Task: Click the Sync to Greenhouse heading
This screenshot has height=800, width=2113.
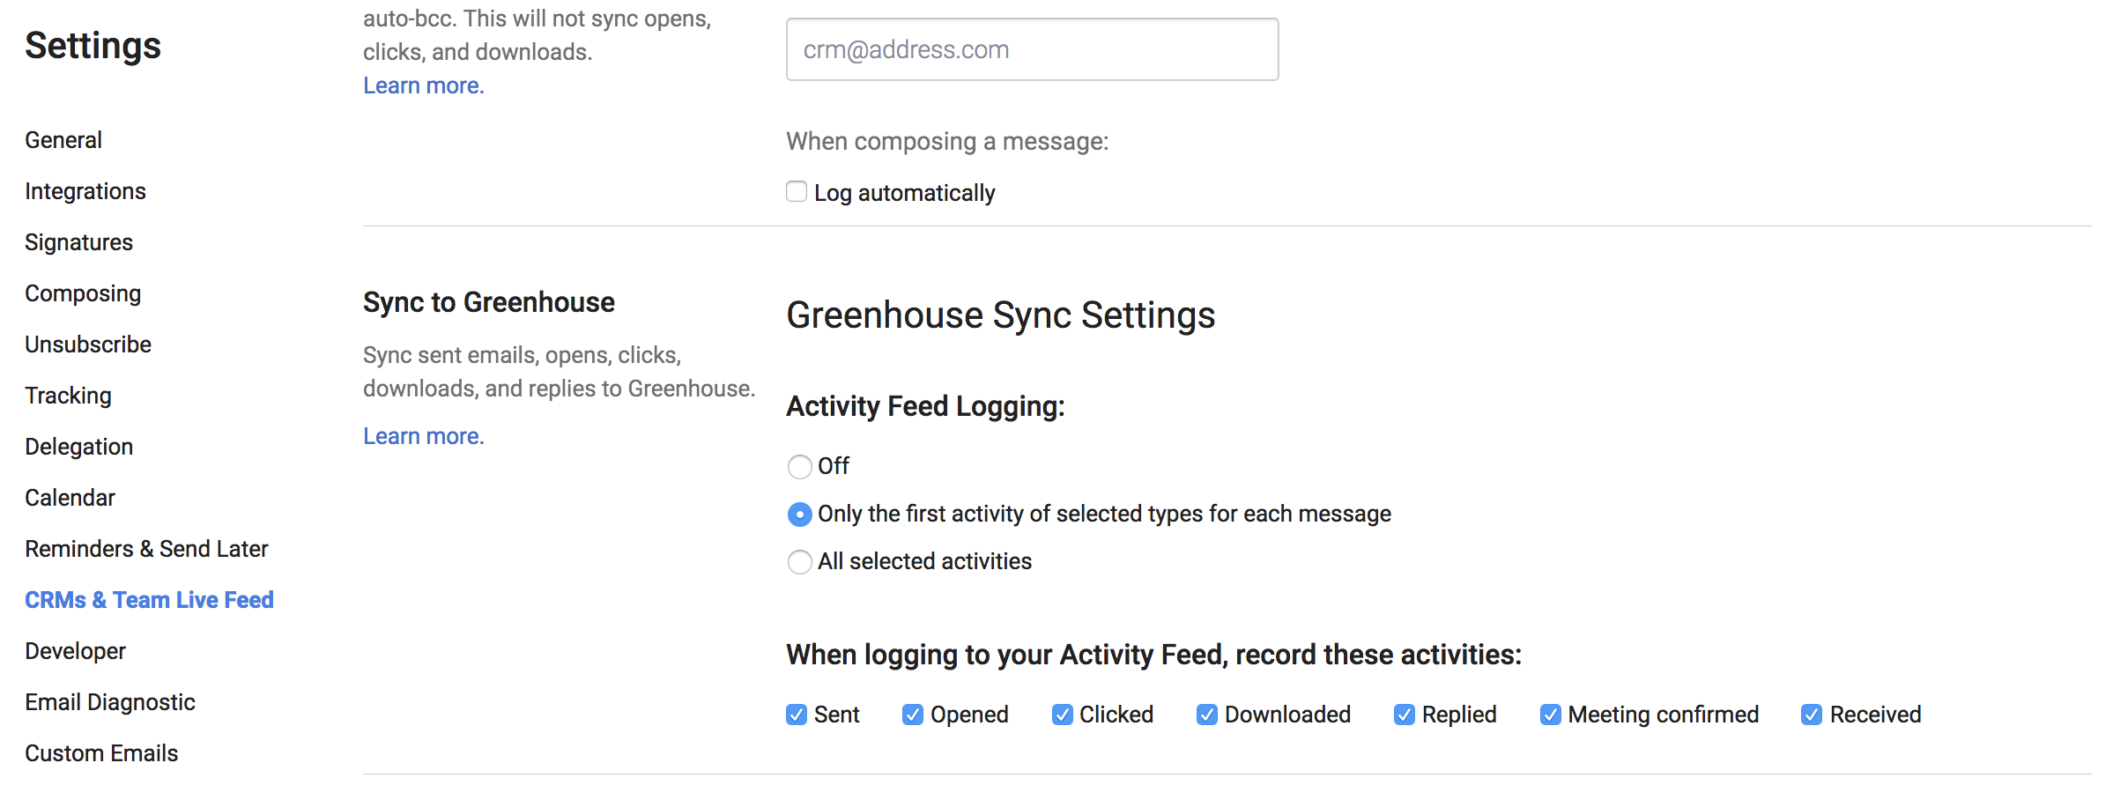Action: (x=489, y=302)
